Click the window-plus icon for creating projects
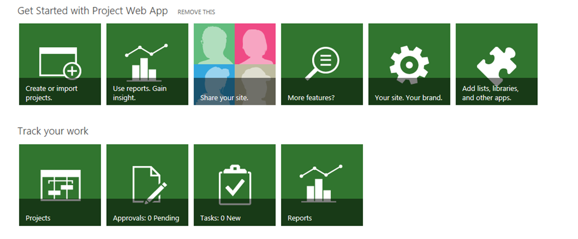This screenshot has height=239, width=578. pyautogui.click(x=60, y=63)
